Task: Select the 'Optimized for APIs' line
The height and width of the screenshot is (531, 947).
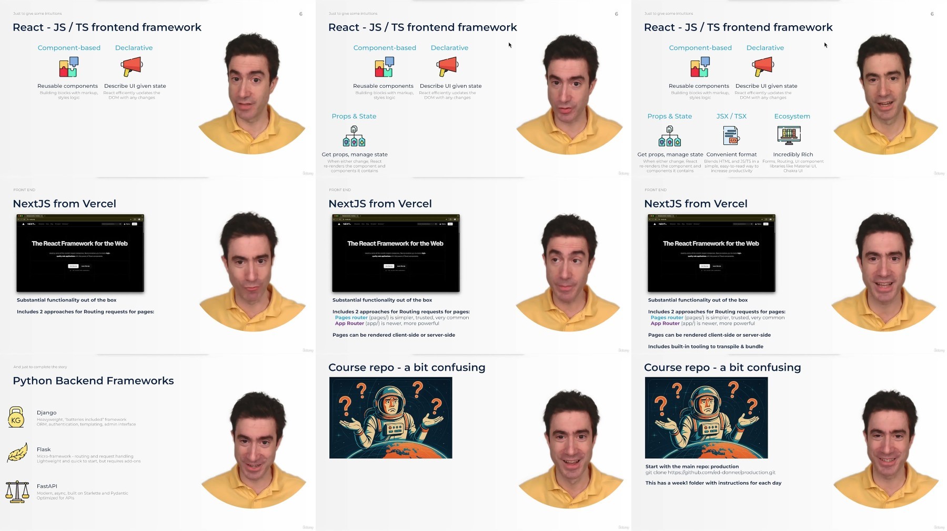Action: tap(55, 498)
